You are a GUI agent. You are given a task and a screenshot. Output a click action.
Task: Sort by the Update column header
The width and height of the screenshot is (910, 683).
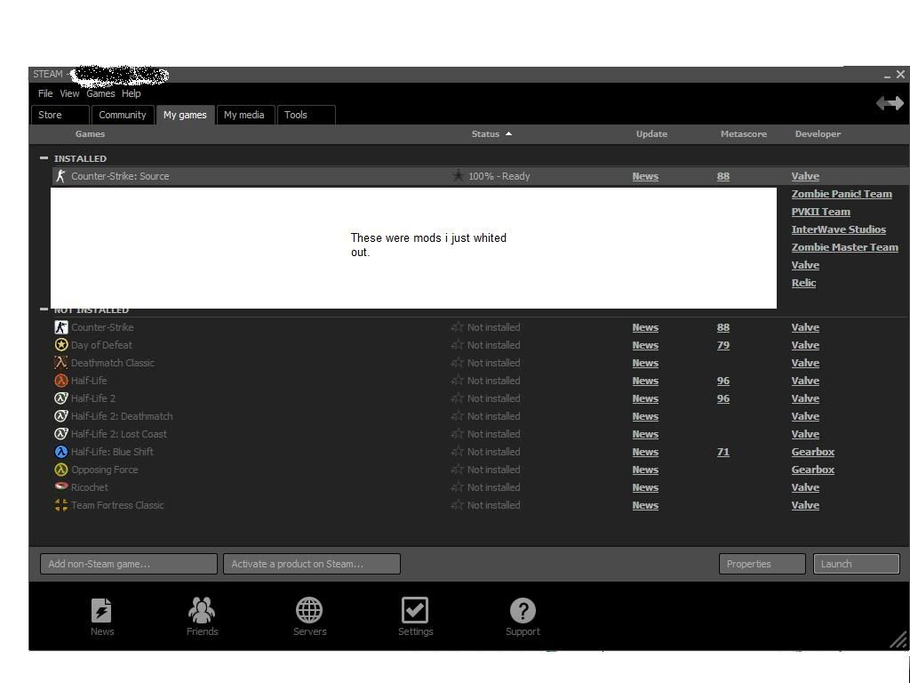coord(651,134)
